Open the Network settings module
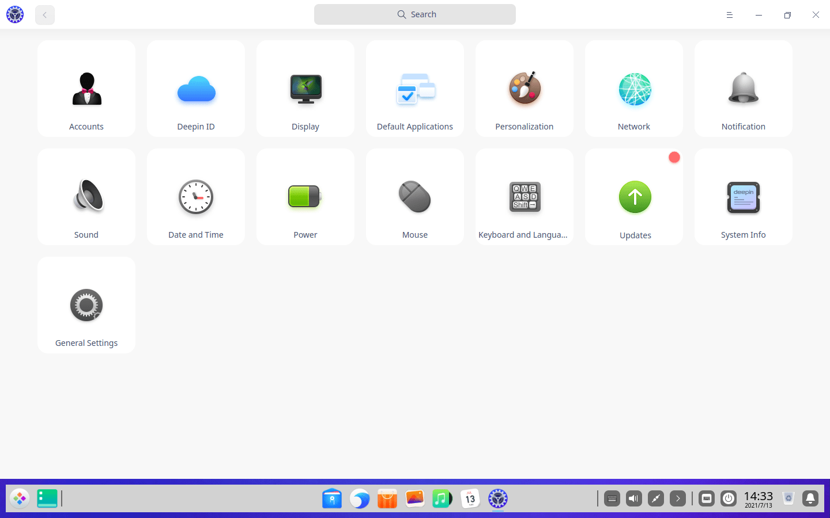 click(x=633, y=89)
